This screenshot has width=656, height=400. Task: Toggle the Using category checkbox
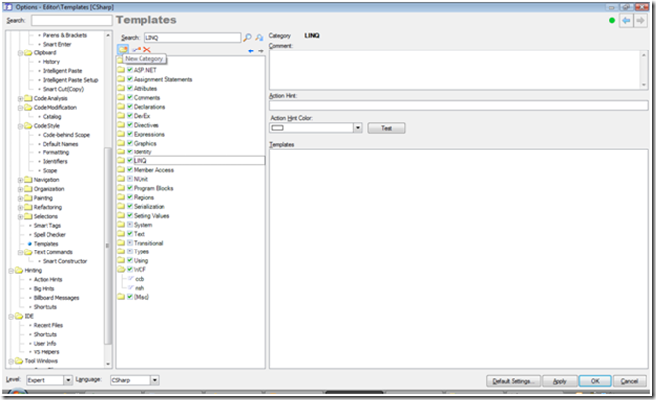tap(130, 260)
